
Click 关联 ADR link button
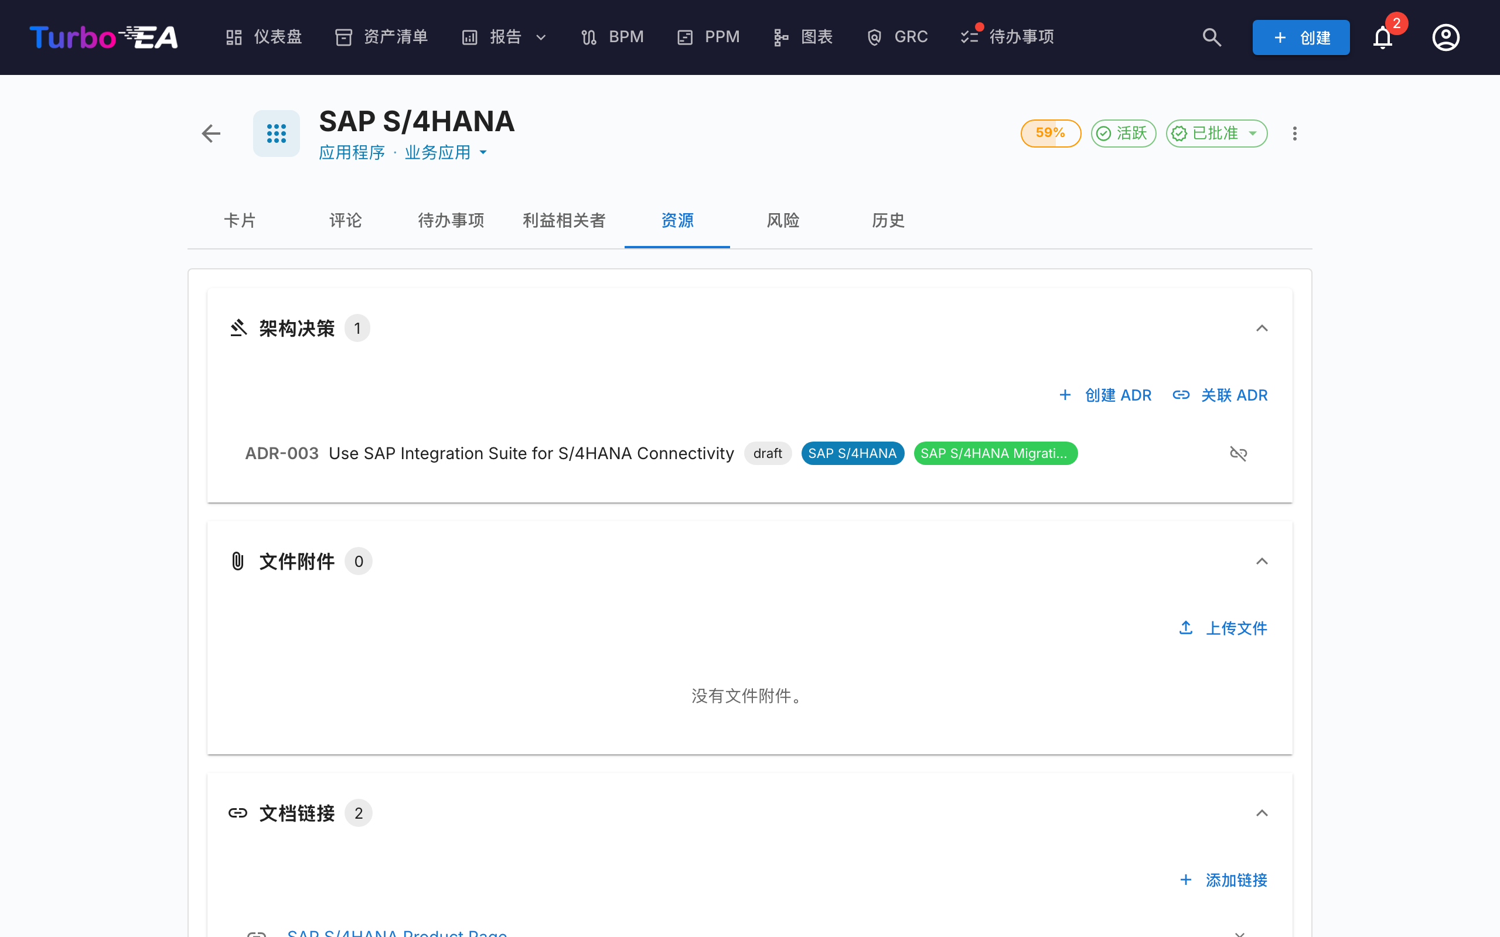tap(1220, 395)
